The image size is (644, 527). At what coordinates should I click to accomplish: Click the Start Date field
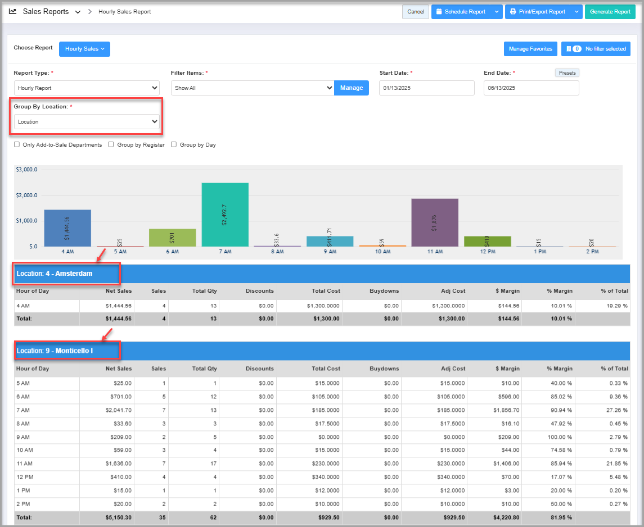coord(427,88)
